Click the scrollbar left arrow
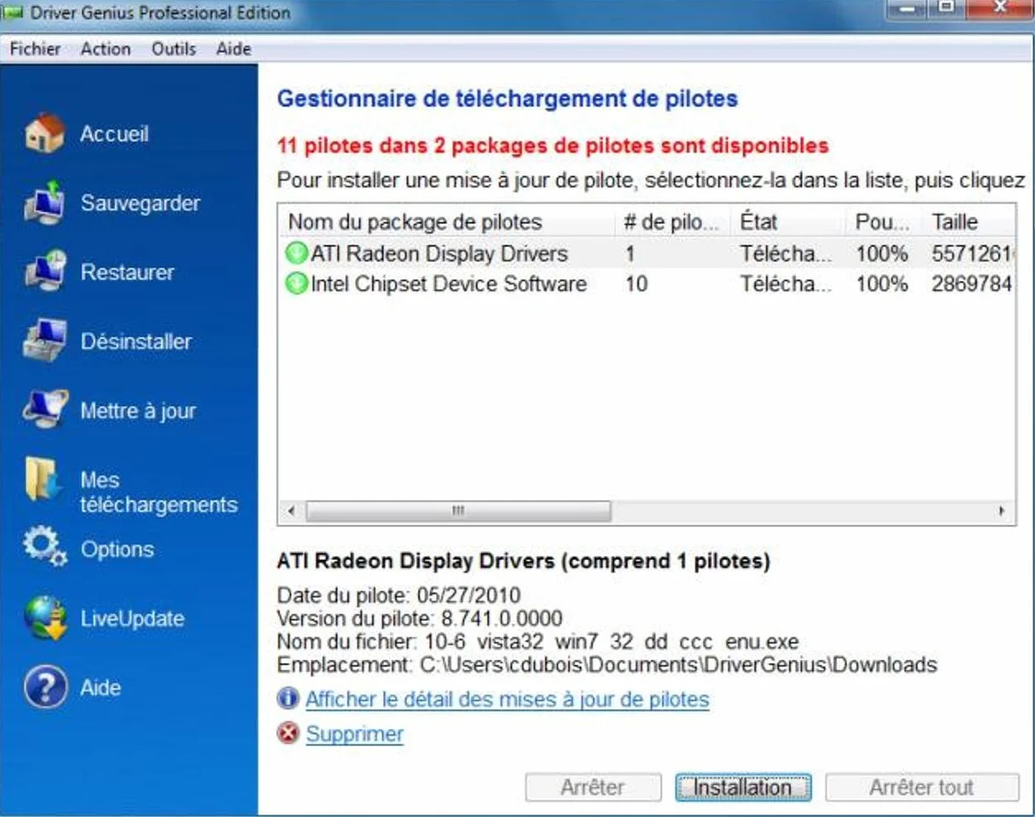 [292, 511]
